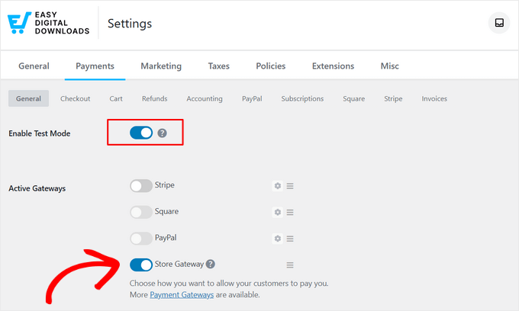The image size is (519, 311).
Task: Open the notifications inbox icon
Action: (499, 23)
